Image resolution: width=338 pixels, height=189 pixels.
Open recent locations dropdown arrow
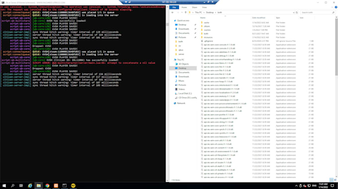tap(182, 12)
